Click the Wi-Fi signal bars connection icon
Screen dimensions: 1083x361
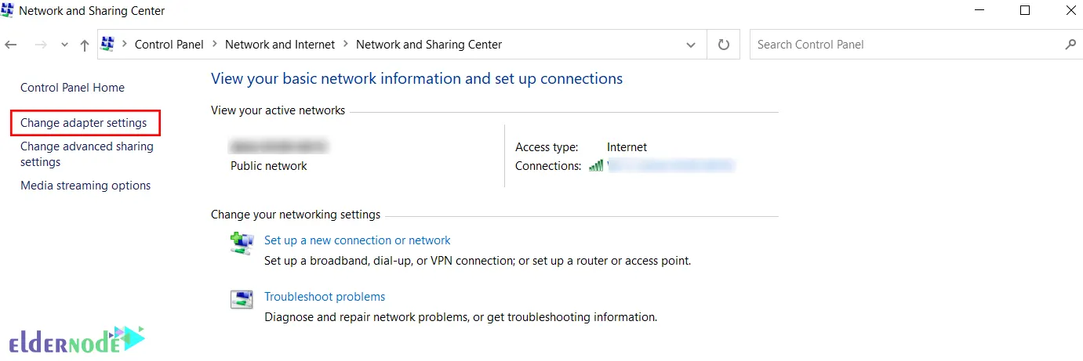(x=596, y=165)
